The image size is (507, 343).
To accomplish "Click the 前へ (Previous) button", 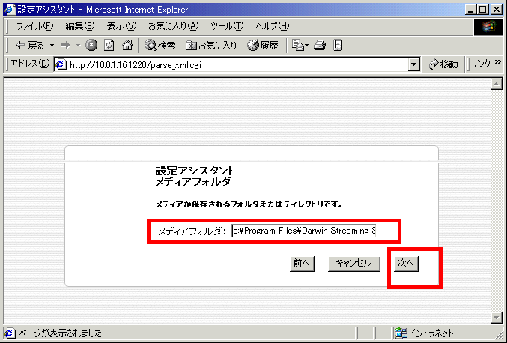I will 302,264.
